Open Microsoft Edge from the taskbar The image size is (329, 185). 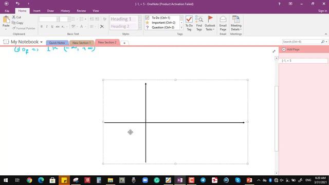pos(41,180)
